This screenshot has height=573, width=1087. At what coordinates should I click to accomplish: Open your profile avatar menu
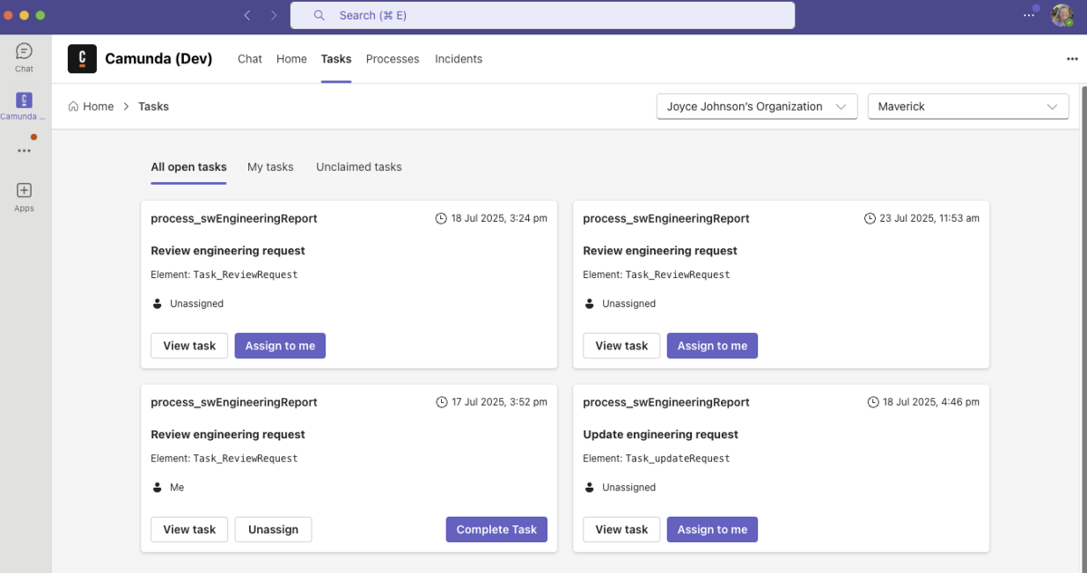(x=1063, y=14)
